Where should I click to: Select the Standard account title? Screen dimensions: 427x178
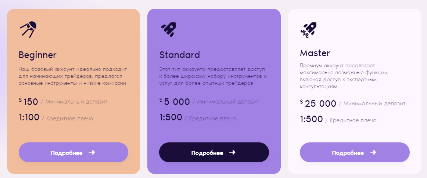point(179,55)
